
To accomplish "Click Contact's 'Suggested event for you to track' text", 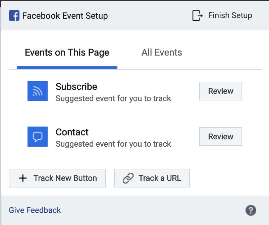I will tap(113, 144).
